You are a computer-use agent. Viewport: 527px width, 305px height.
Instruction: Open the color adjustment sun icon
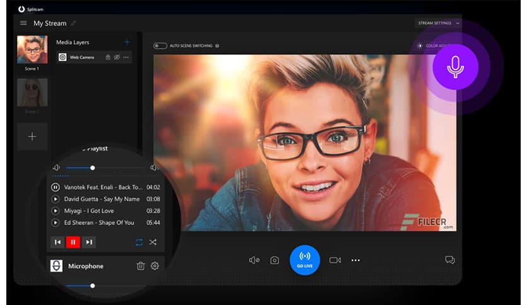[419, 45]
